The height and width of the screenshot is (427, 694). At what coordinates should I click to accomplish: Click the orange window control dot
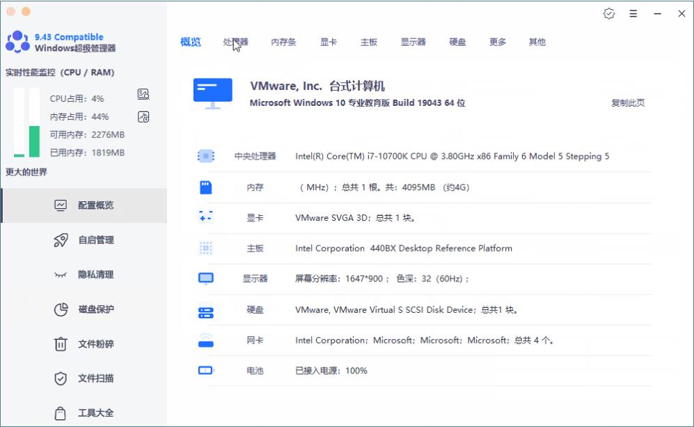click(x=26, y=12)
